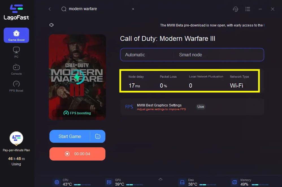
Task: Stop boosting via red timer button
Action: (x=77, y=154)
